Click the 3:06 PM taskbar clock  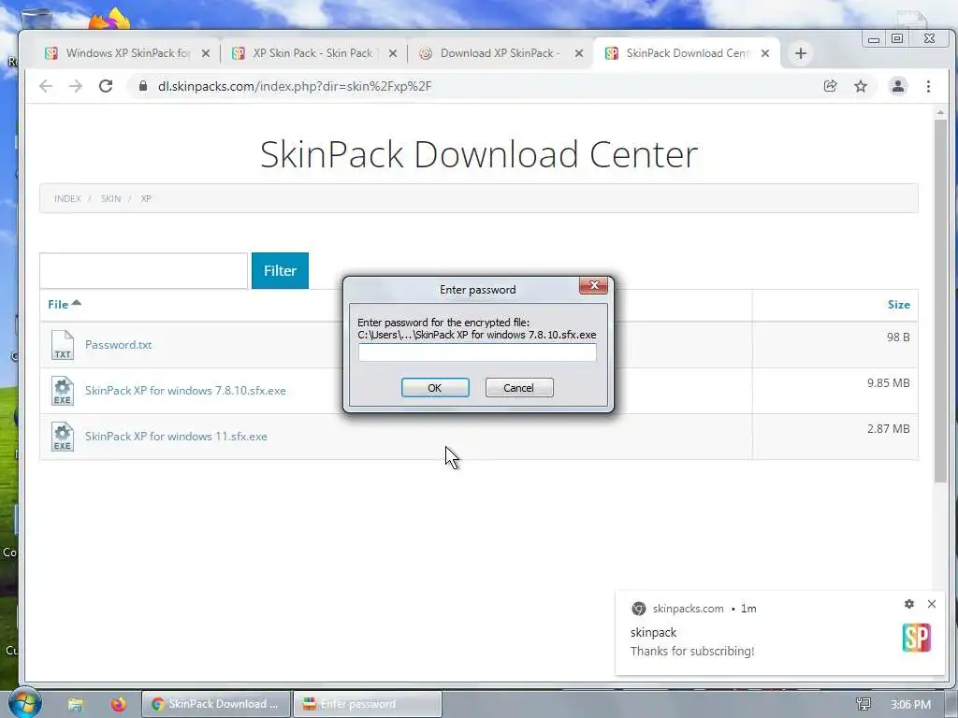910,705
